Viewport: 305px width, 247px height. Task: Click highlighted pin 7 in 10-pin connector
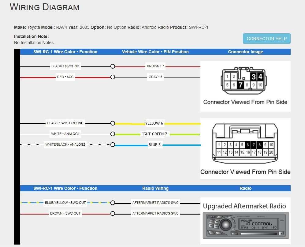click(240, 85)
